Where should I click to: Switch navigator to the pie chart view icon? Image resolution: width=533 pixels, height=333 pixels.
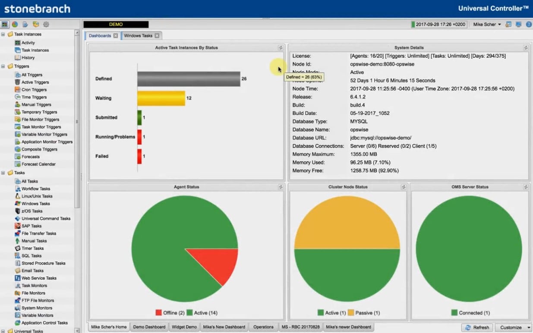[15, 24]
